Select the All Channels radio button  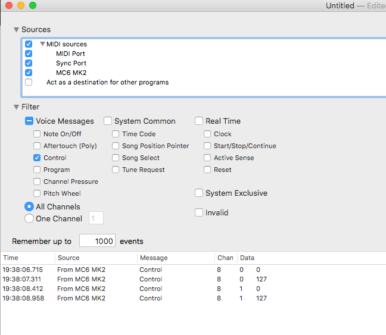point(29,206)
